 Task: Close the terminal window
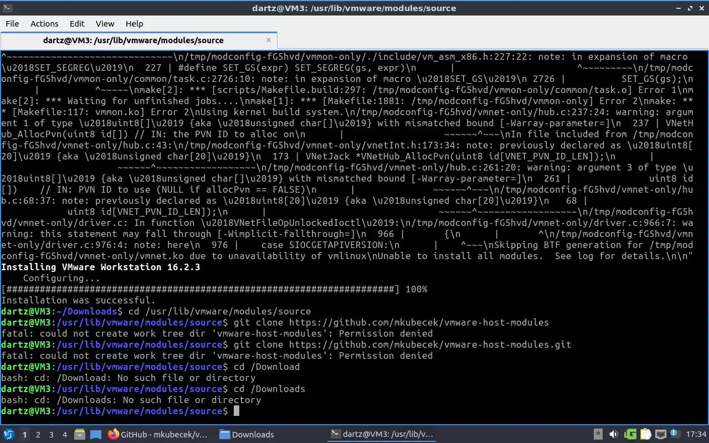(702, 8)
